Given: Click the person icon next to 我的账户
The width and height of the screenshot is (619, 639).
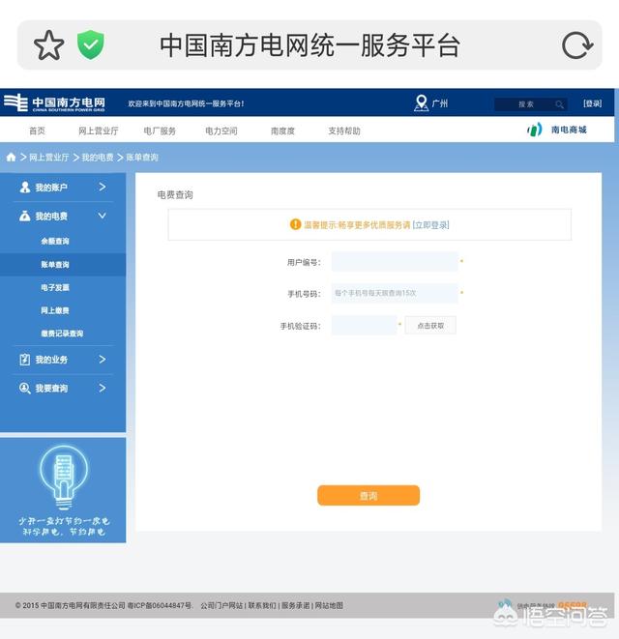Looking at the screenshot, I should coord(25,187).
